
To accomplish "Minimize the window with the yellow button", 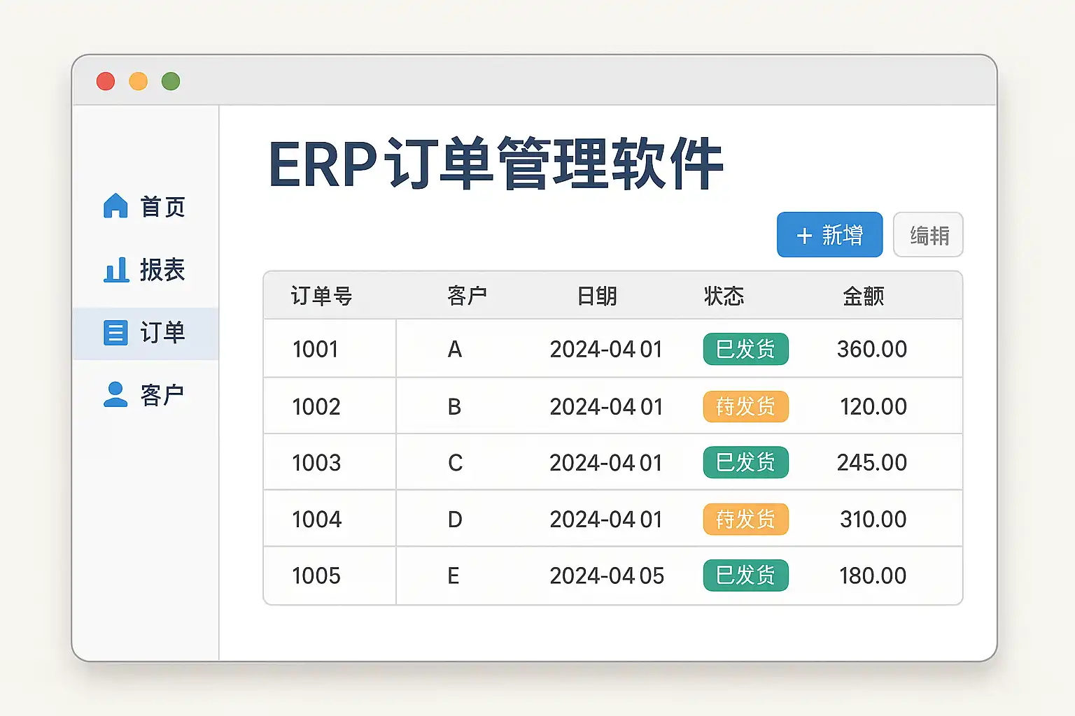I will pos(139,81).
